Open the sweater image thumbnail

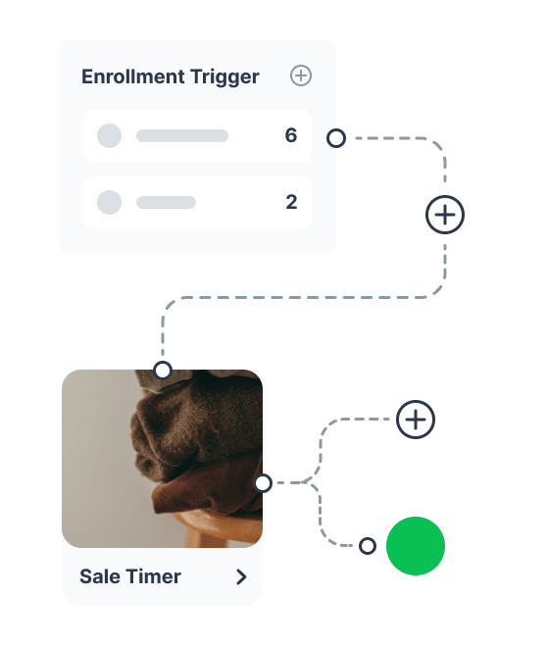tap(163, 459)
